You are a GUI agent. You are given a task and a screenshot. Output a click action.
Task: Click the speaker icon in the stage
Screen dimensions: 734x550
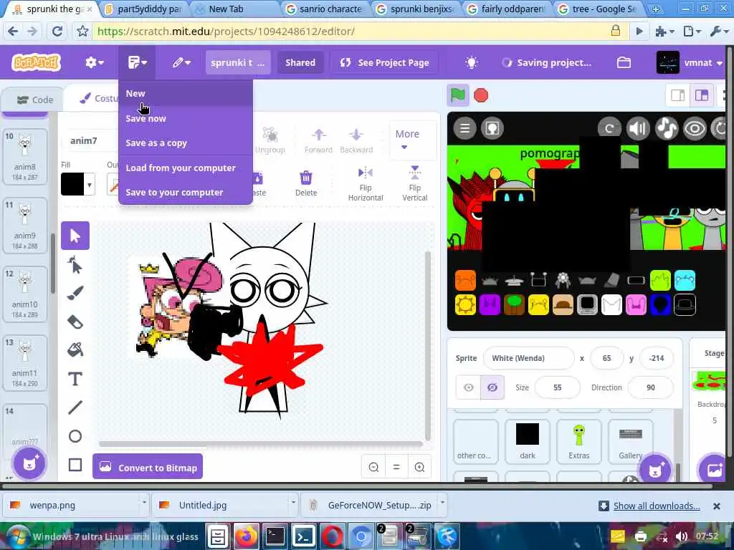(x=637, y=128)
